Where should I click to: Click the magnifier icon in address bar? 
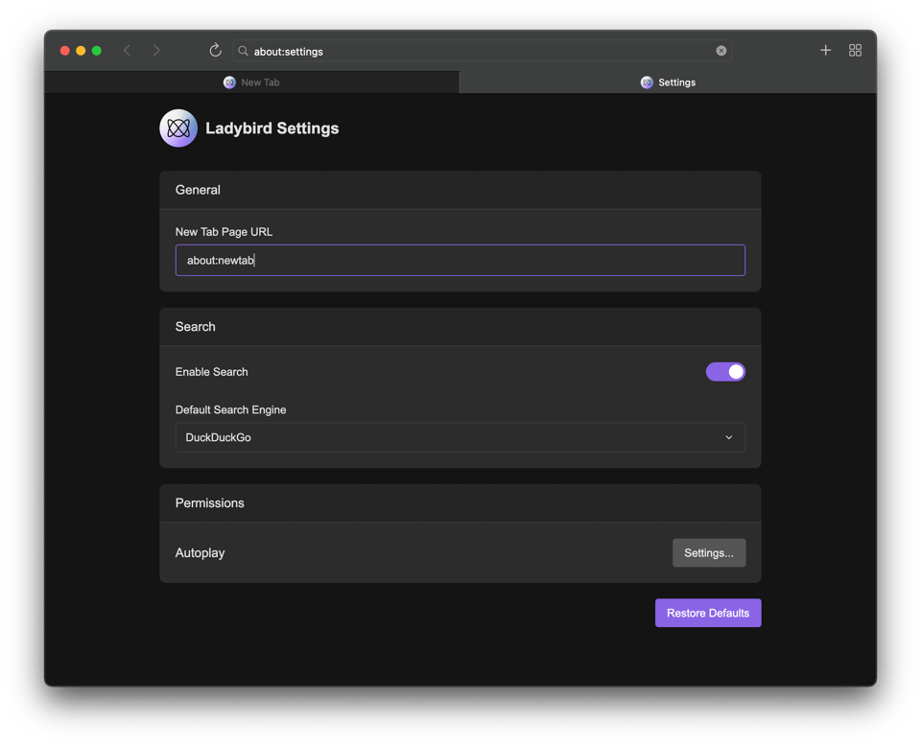(244, 51)
